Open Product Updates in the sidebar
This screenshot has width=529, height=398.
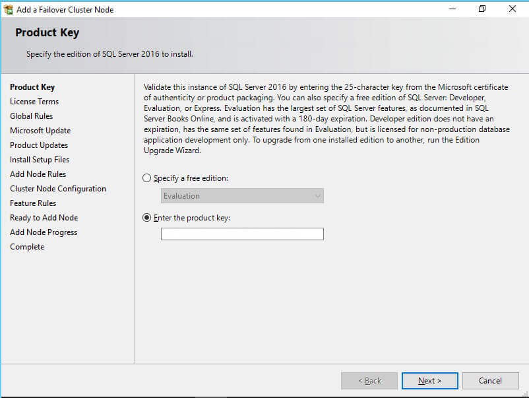pyautogui.click(x=39, y=145)
